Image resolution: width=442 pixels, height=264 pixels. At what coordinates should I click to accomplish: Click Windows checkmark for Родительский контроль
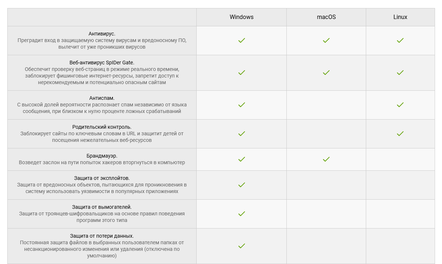click(241, 134)
